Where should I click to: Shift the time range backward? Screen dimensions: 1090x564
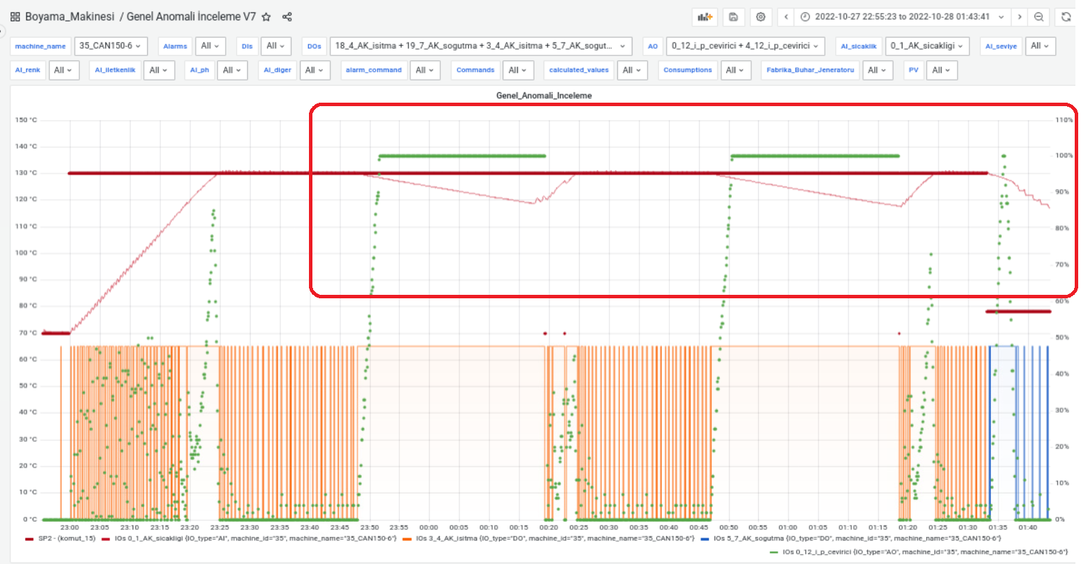786,17
